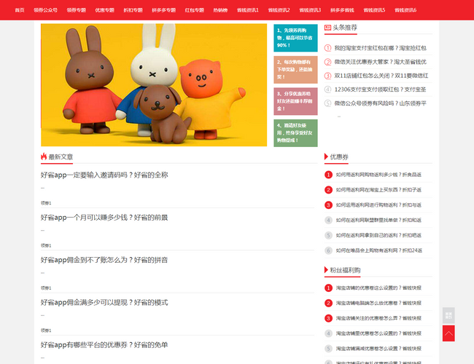The width and height of the screenshot is (474, 364).
Task: Click the flame icon beside 最新文章
Action: pyautogui.click(x=44, y=157)
